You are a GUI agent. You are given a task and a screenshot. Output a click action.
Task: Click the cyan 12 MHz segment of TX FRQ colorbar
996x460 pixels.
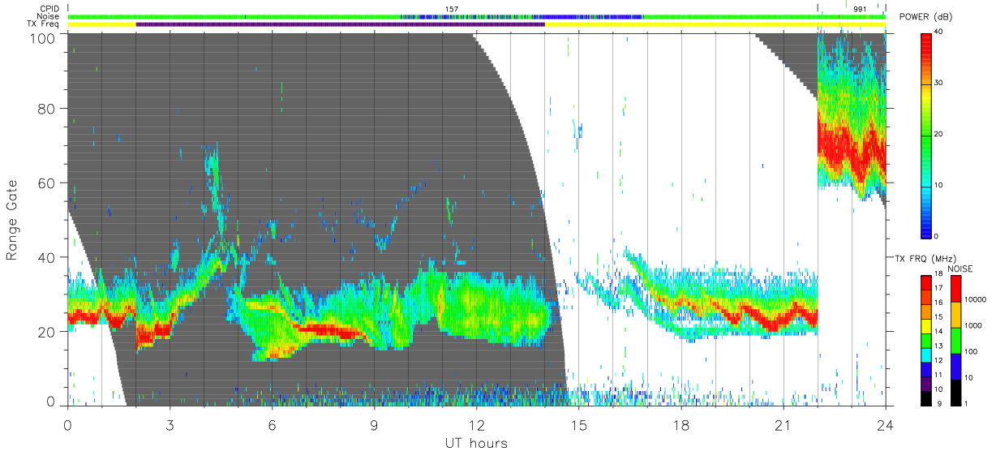click(925, 355)
